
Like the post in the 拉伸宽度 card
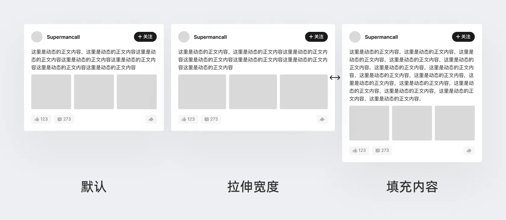pos(188,119)
